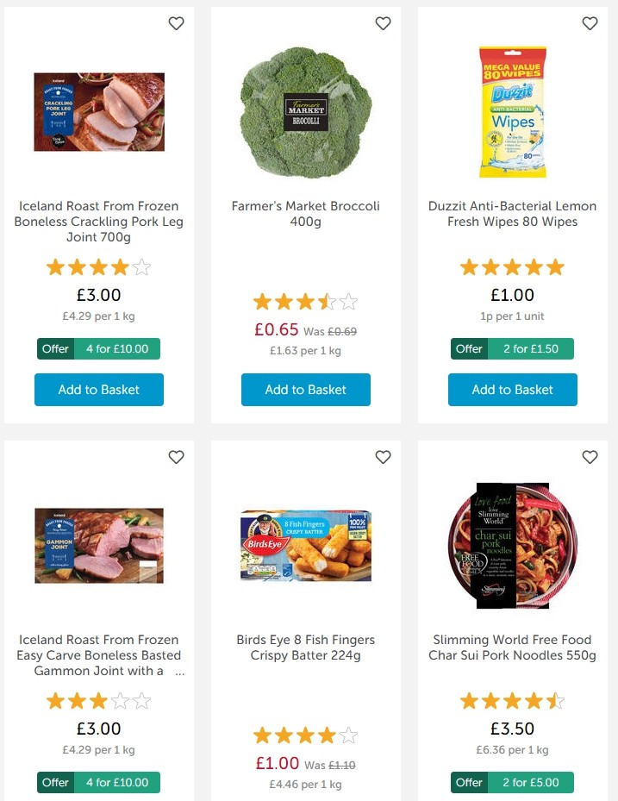Screen dimensions: 618x801
Task: Click the Duzzit Wipes pack image
Action: tap(512, 112)
